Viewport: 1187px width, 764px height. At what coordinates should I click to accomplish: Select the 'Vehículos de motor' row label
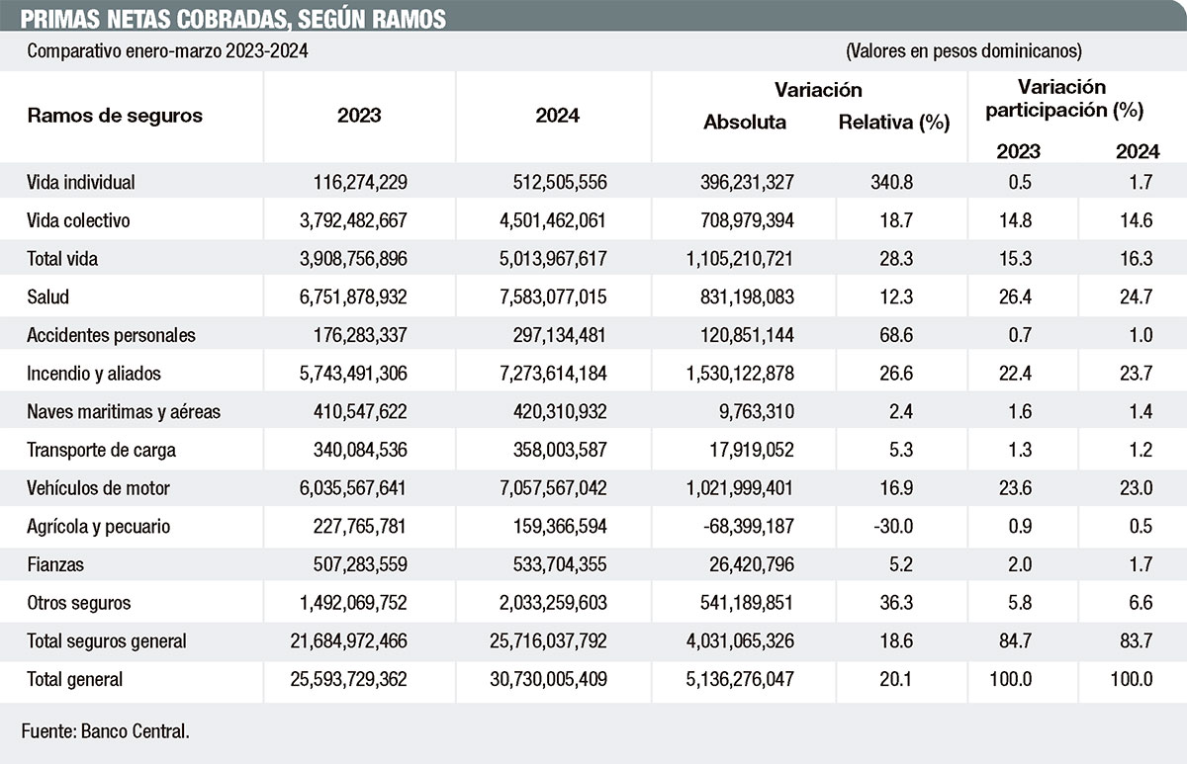99,487
